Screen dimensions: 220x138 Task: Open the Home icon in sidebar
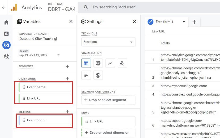6,22
